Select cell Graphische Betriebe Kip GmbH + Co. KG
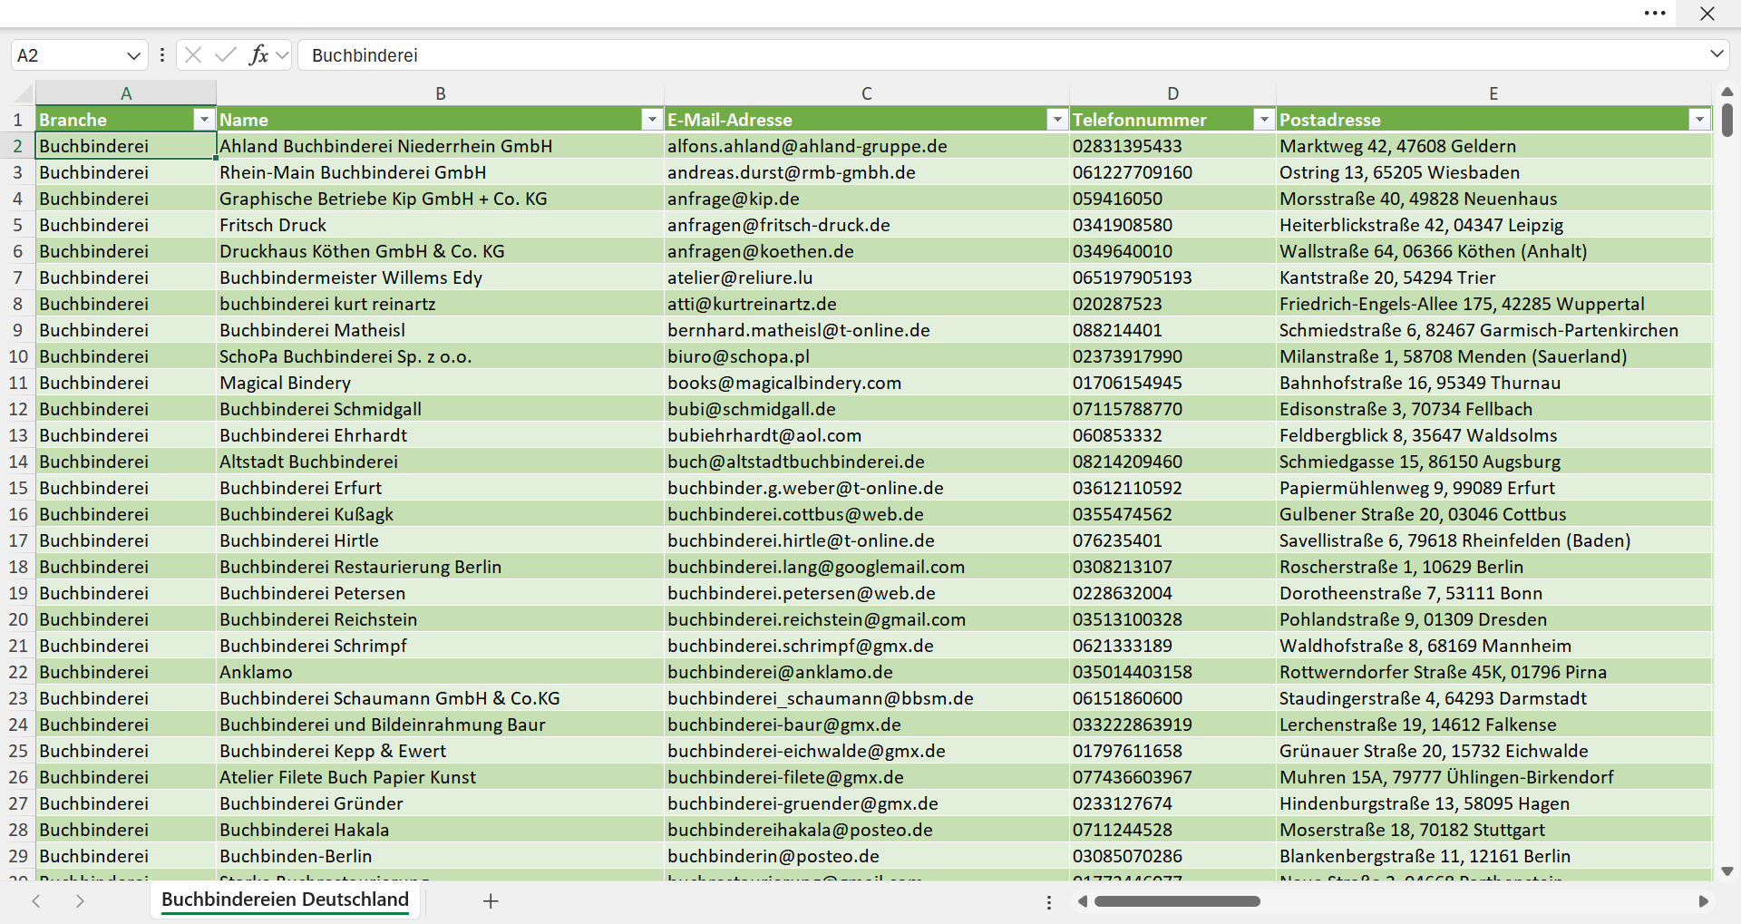 pos(441,199)
